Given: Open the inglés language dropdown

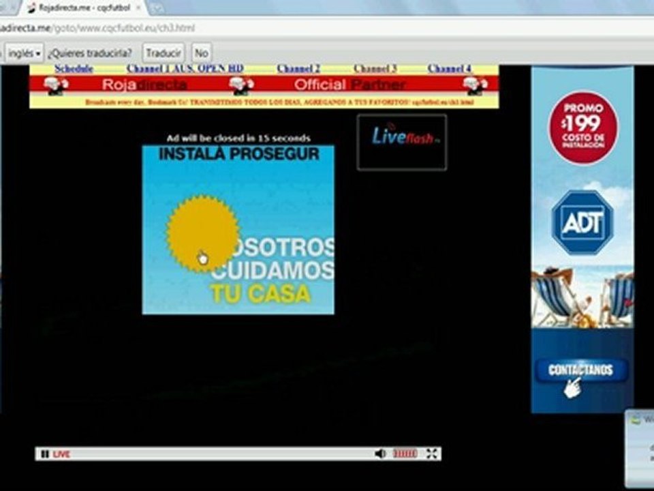Looking at the screenshot, I should coord(24,53).
